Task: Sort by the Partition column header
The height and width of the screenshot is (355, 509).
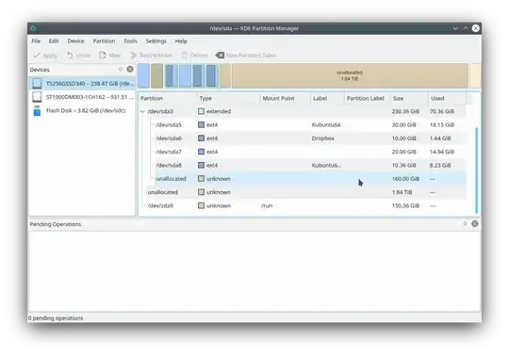Action: [x=168, y=98]
